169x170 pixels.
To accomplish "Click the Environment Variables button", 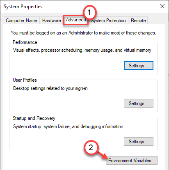I will click(x=132, y=161).
